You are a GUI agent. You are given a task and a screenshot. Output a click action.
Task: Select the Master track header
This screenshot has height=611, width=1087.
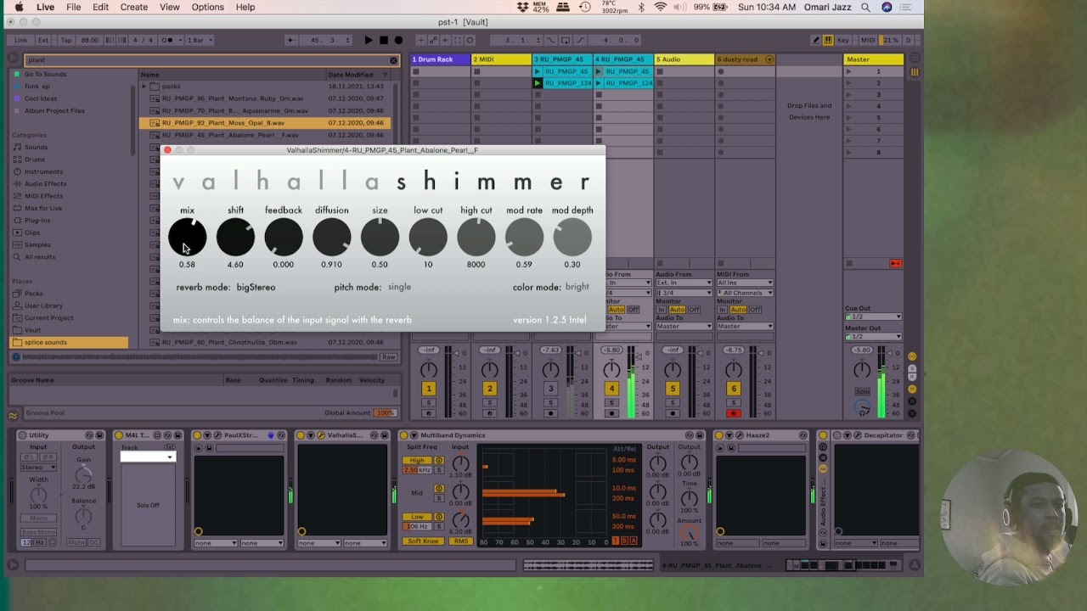coord(874,59)
